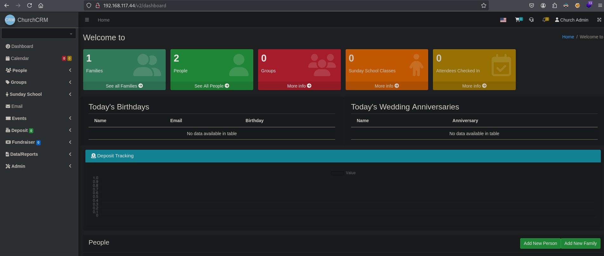Expand the People sidebar menu
The height and width of the screenshot is (256, 604).
tap(38, 70)
